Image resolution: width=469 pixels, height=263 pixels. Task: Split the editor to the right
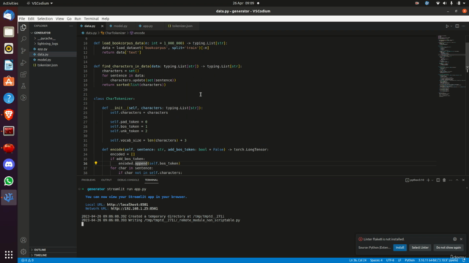[x=457, y=26]
